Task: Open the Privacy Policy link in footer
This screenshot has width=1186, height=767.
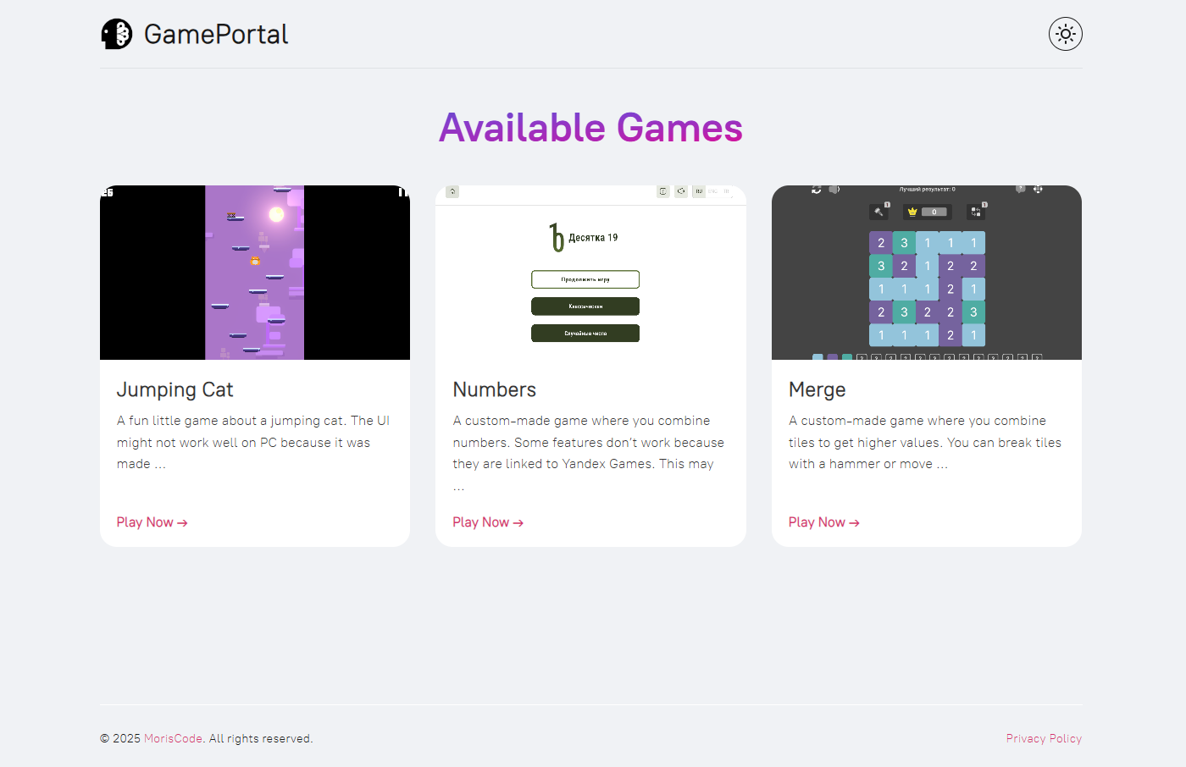Action: 1044,738
